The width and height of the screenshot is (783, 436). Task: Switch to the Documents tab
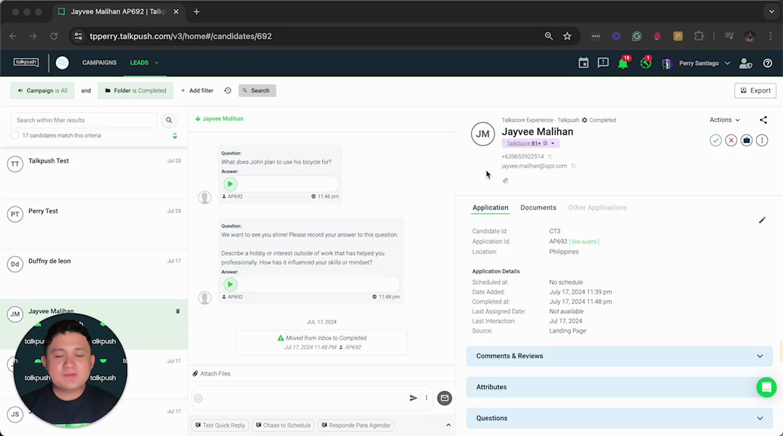[538, 208]
